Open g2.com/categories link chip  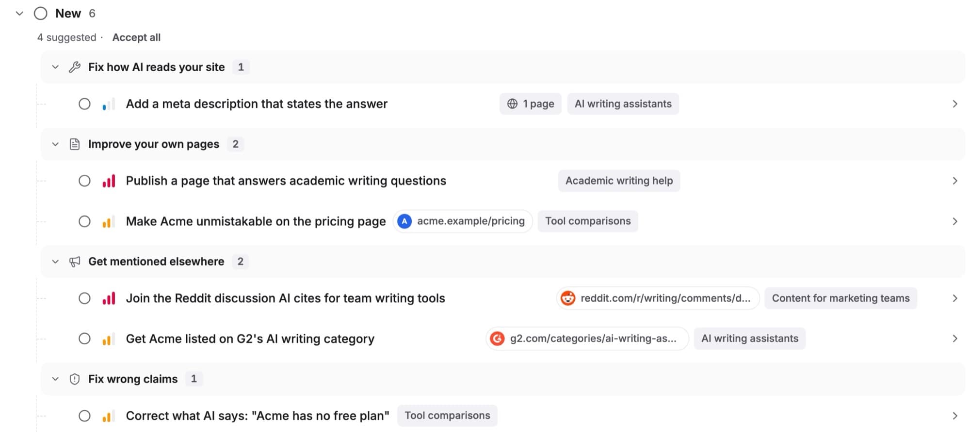tap(587, 339)
